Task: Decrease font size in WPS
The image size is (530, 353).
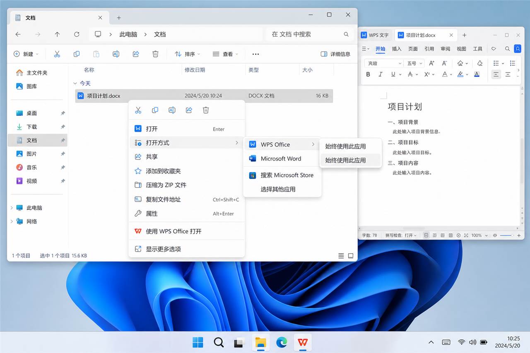Action: pos(445,63)
